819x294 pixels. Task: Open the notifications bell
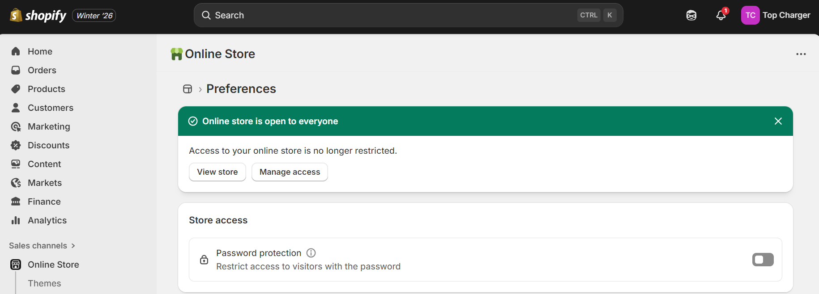[721, 15]
